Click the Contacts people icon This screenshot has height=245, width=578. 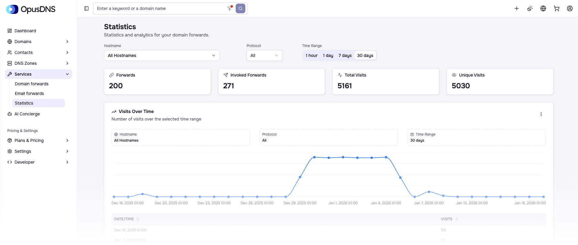[x=10, y=52]
